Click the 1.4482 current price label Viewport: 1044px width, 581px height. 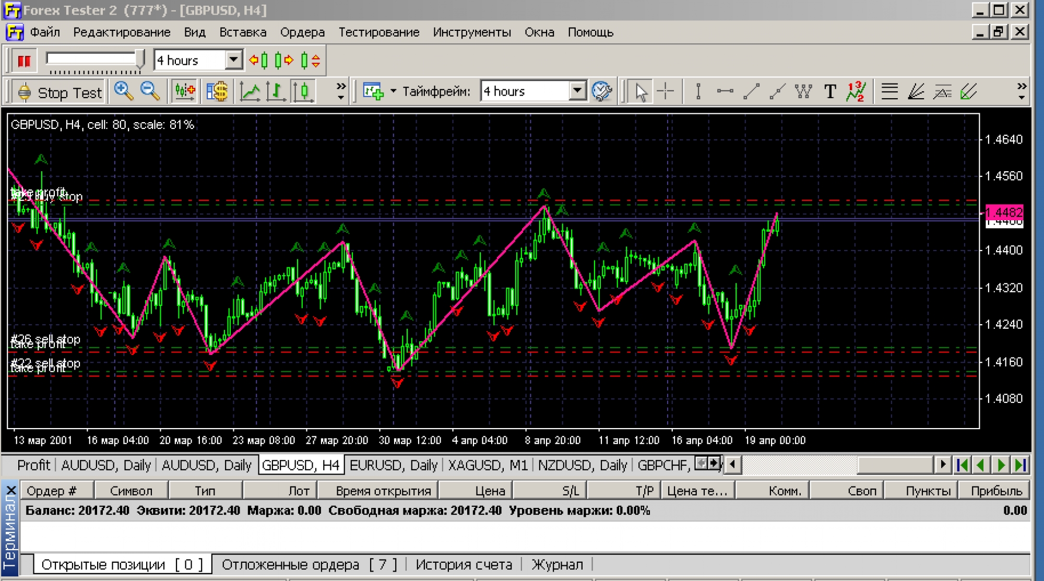(x=1004, y=212)
